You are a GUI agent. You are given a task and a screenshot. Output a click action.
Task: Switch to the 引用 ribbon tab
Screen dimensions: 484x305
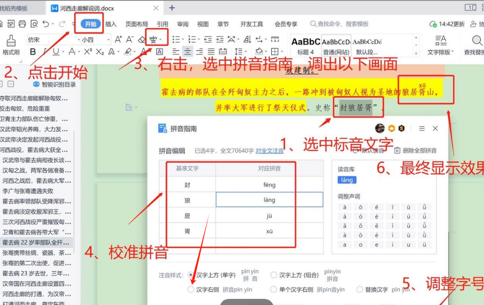pyautogui.click(x=162, y=24)
